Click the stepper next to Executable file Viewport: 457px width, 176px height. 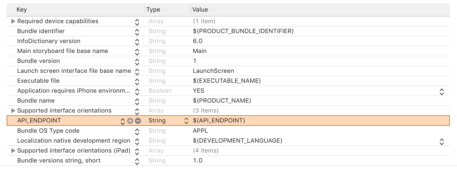tap(137, 81)
